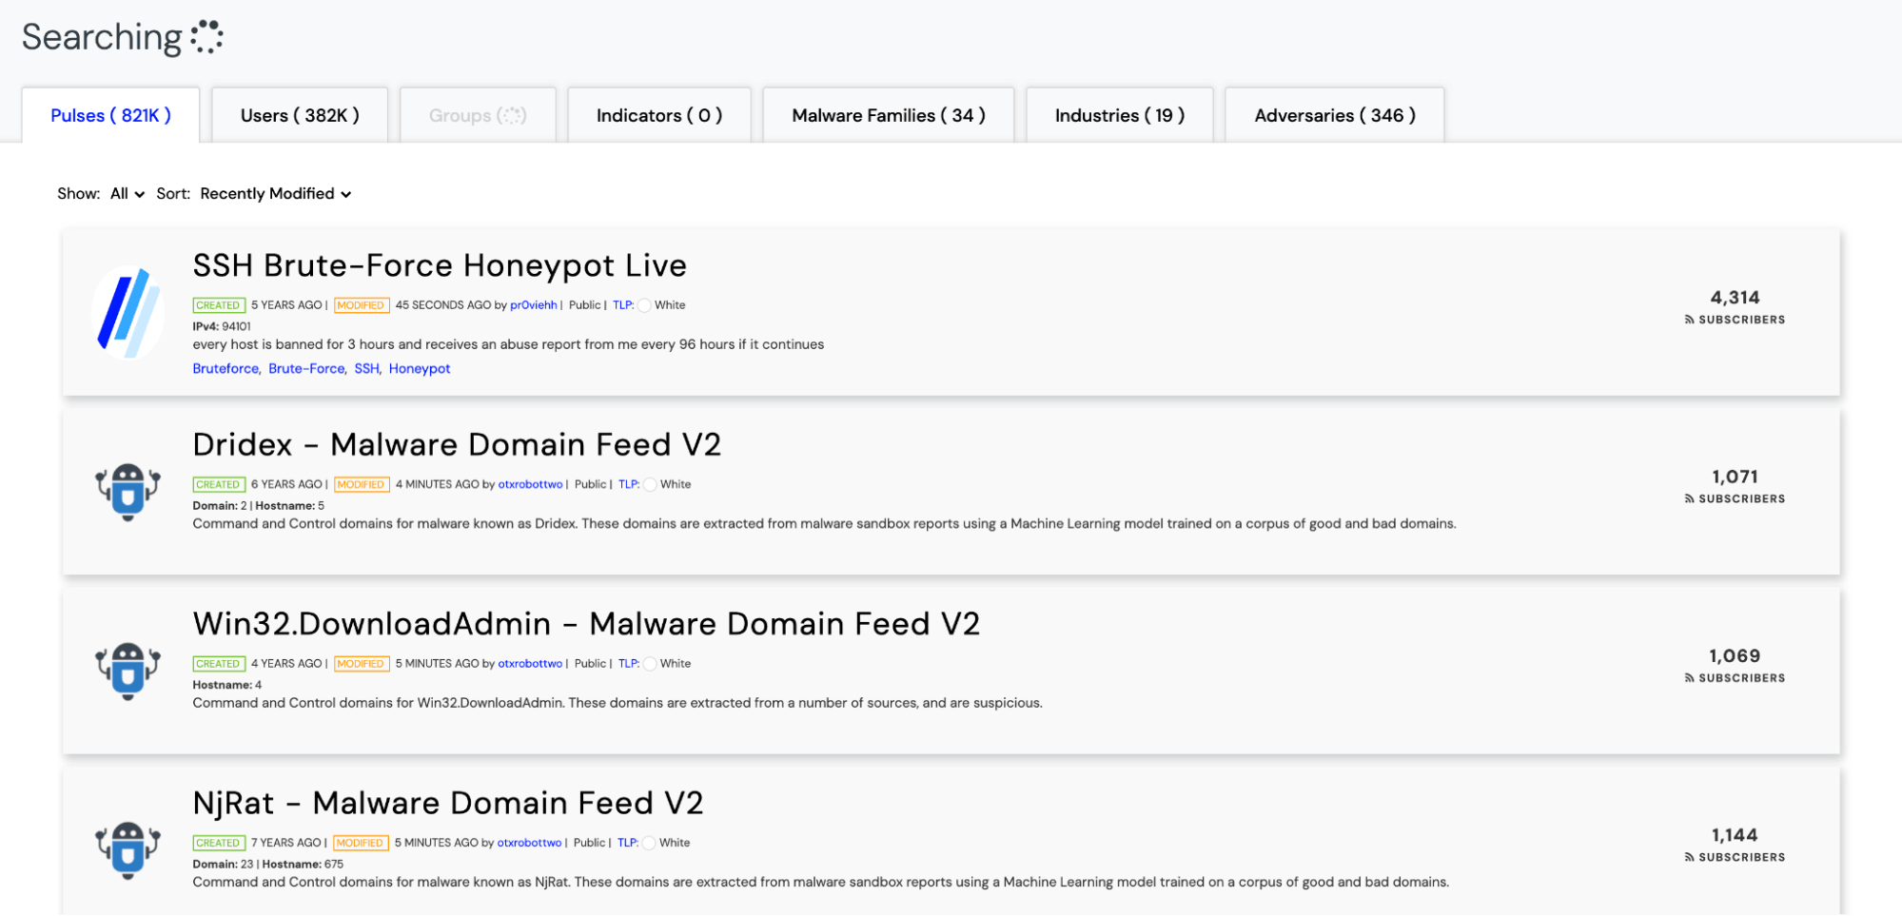Click the TLP White circle on Dridex pulse
This screenshot has width=1902, height=916.
[x=651, y=484]
